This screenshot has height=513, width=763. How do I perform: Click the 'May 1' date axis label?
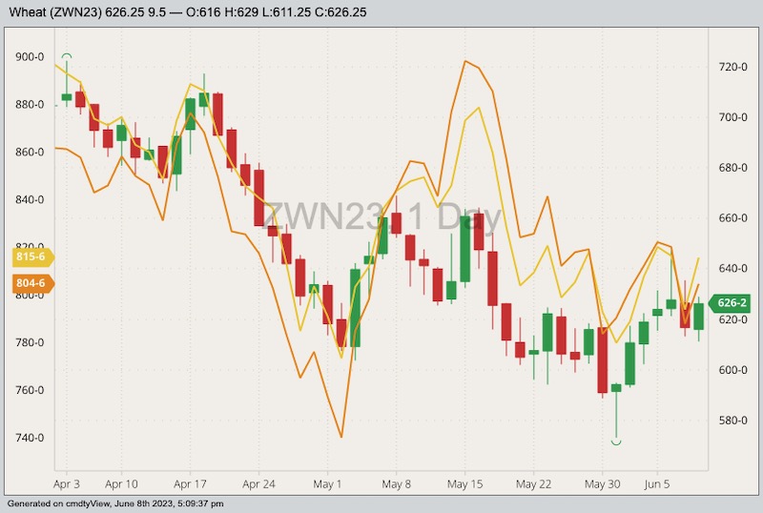[327, 484]
